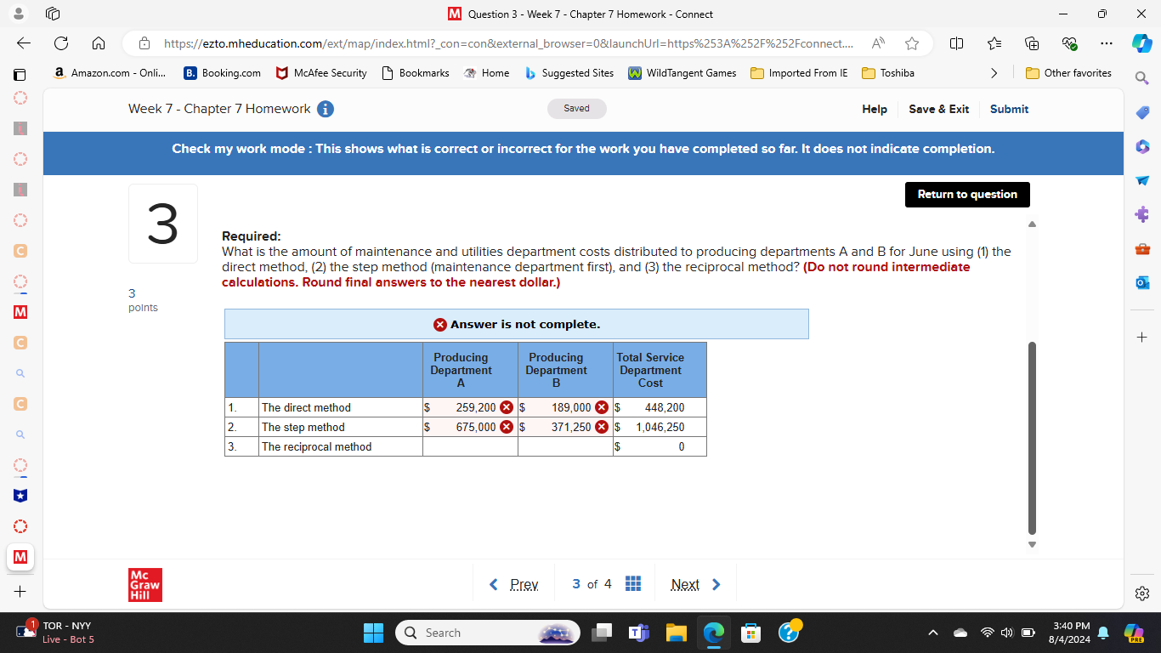Open Microsoft 365 from the sidebar
1161x653 pixels.
click(1141, 146)
